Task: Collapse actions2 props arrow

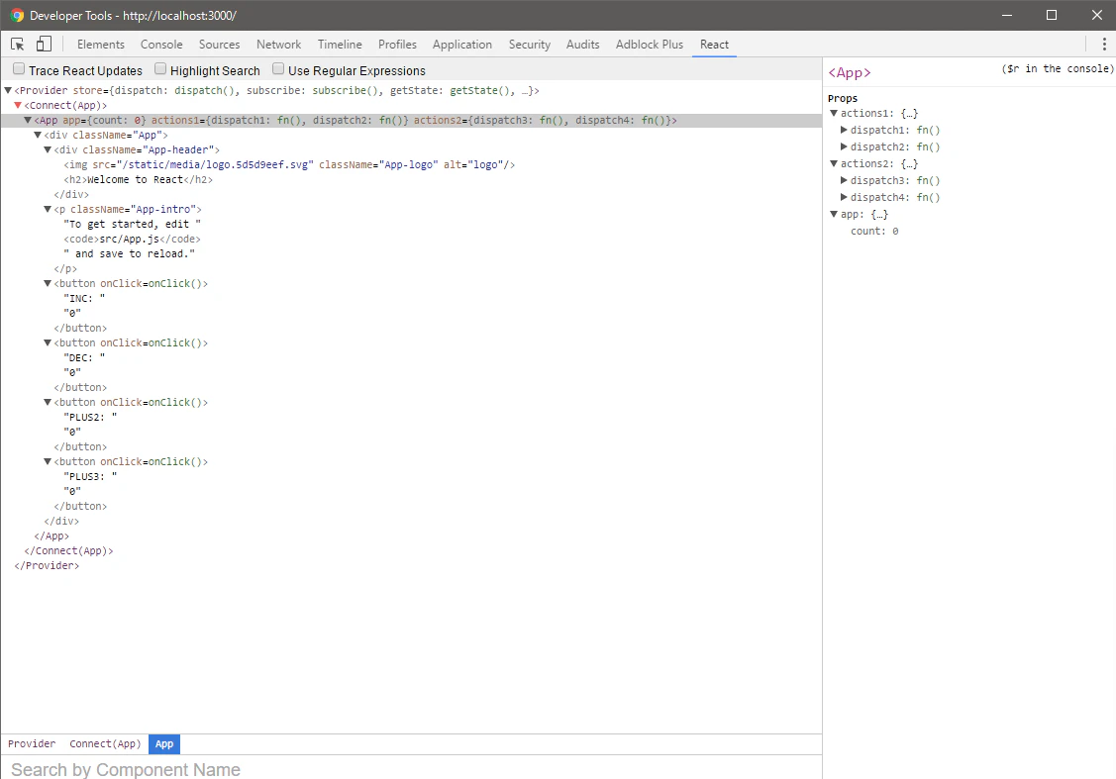Action: (834, 163)
